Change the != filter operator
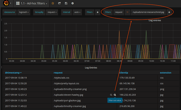Screen dimensions: 181x110 127,12
